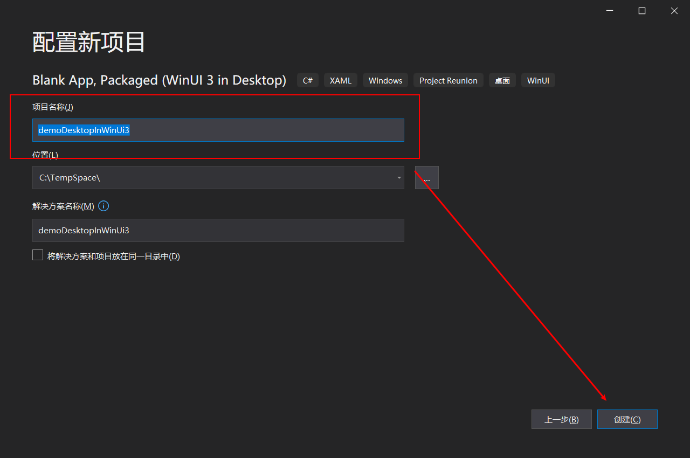
Task: Open the location dropdown arrow
Action: [399, 178]
